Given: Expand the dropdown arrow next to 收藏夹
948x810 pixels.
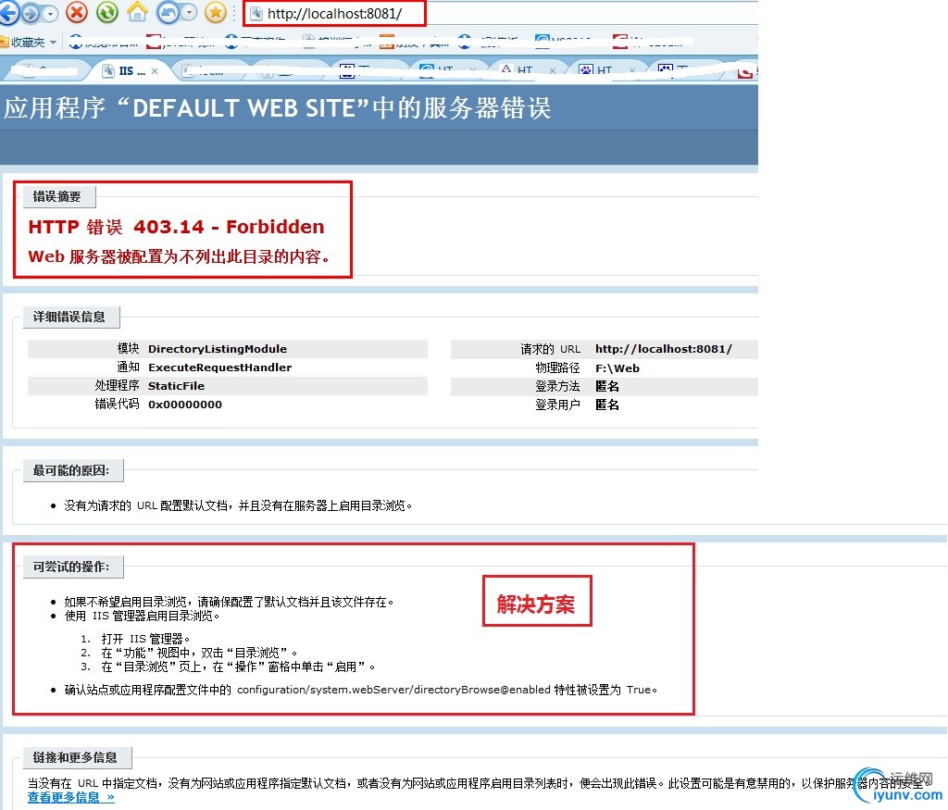Looking at the screenshot, I should pyautogui.click(x=53, y=42).
